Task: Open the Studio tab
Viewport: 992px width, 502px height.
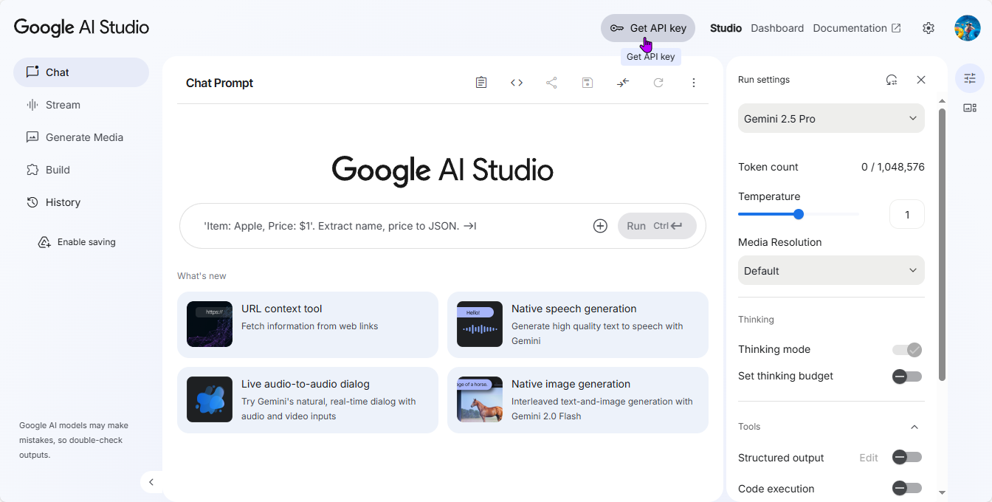Action: pos(726,28)
